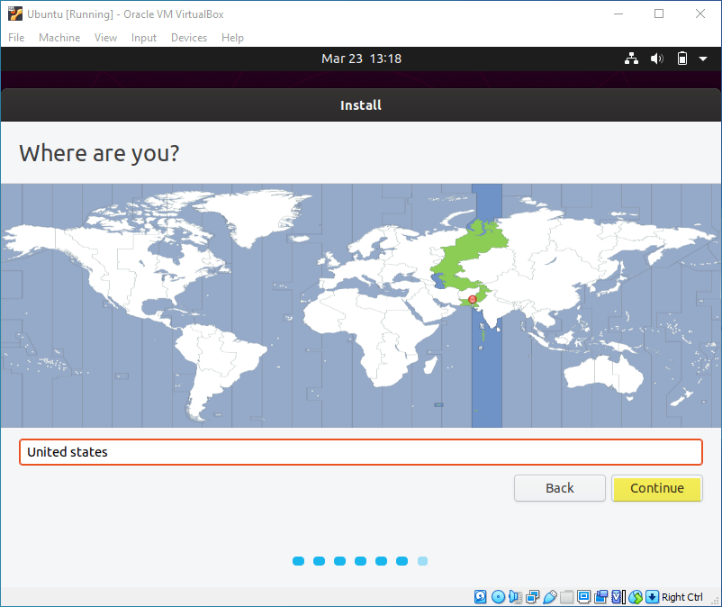Expand the Ubuntu system menu arrow
This screenshot has width=722, height=607.
tap(703, 59)
